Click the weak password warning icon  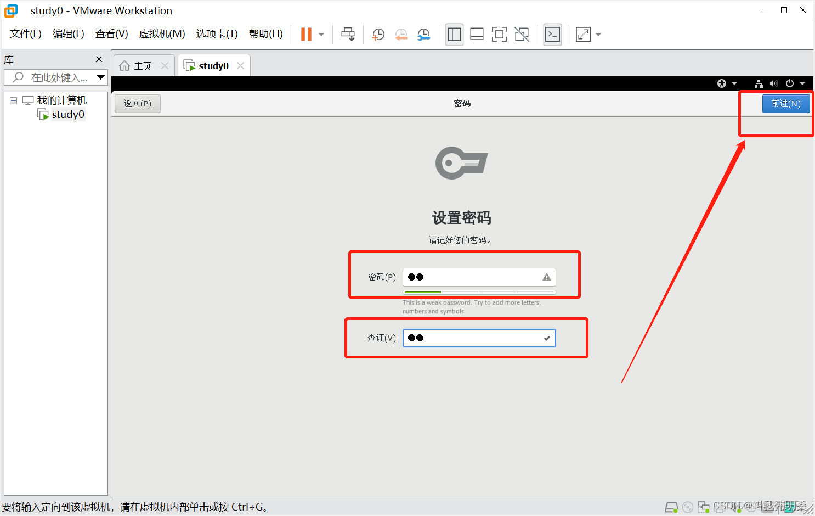point(547,277)
